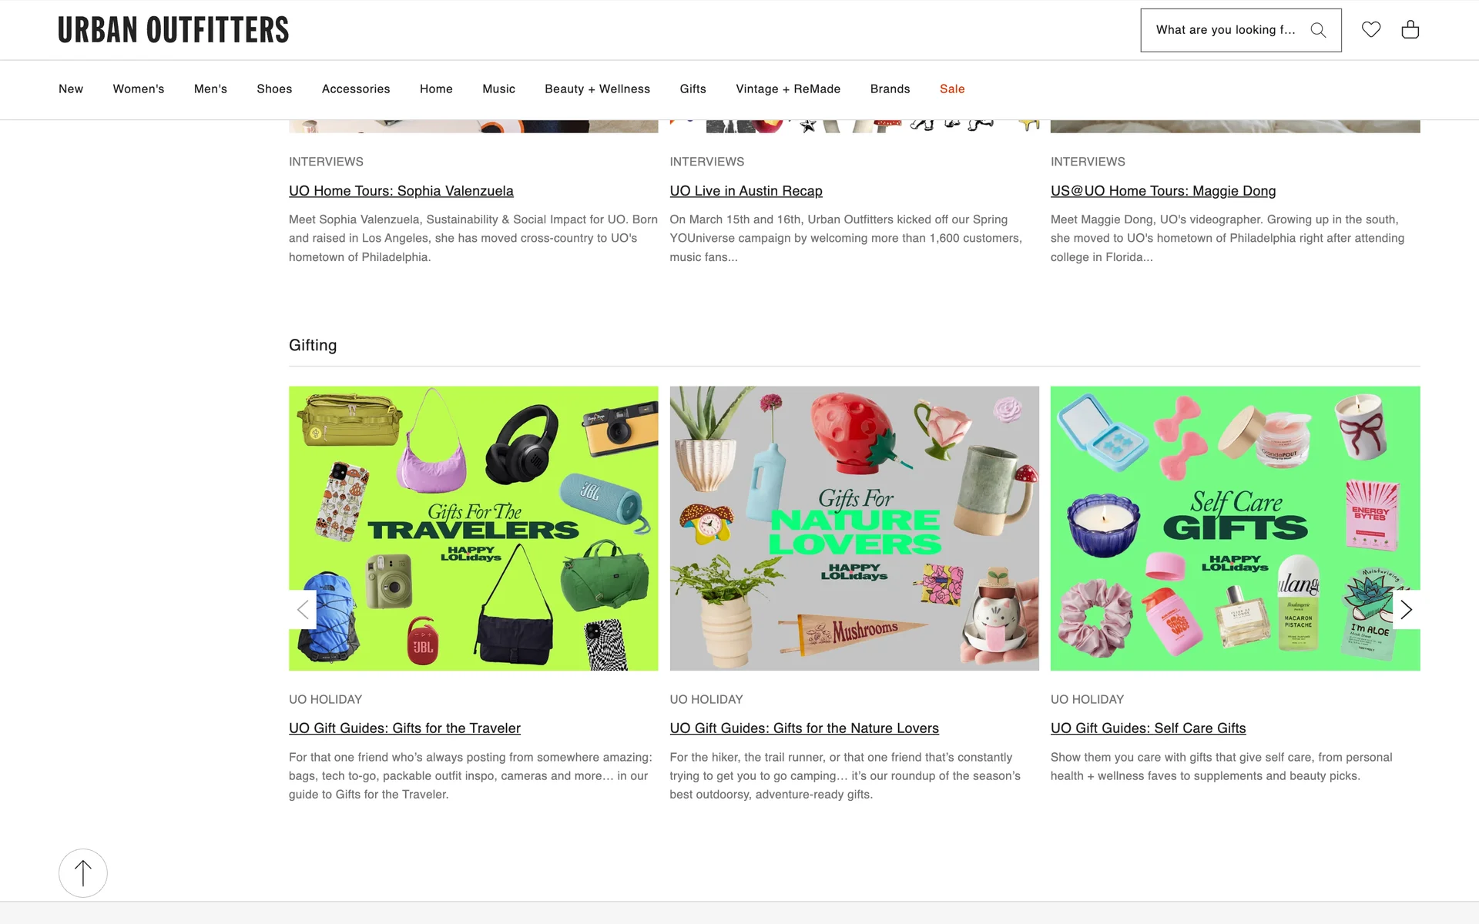This screenshot has height=924, width=1479.
Task: Go back with left carousel arrow
Action: click(x=303, y=610)
